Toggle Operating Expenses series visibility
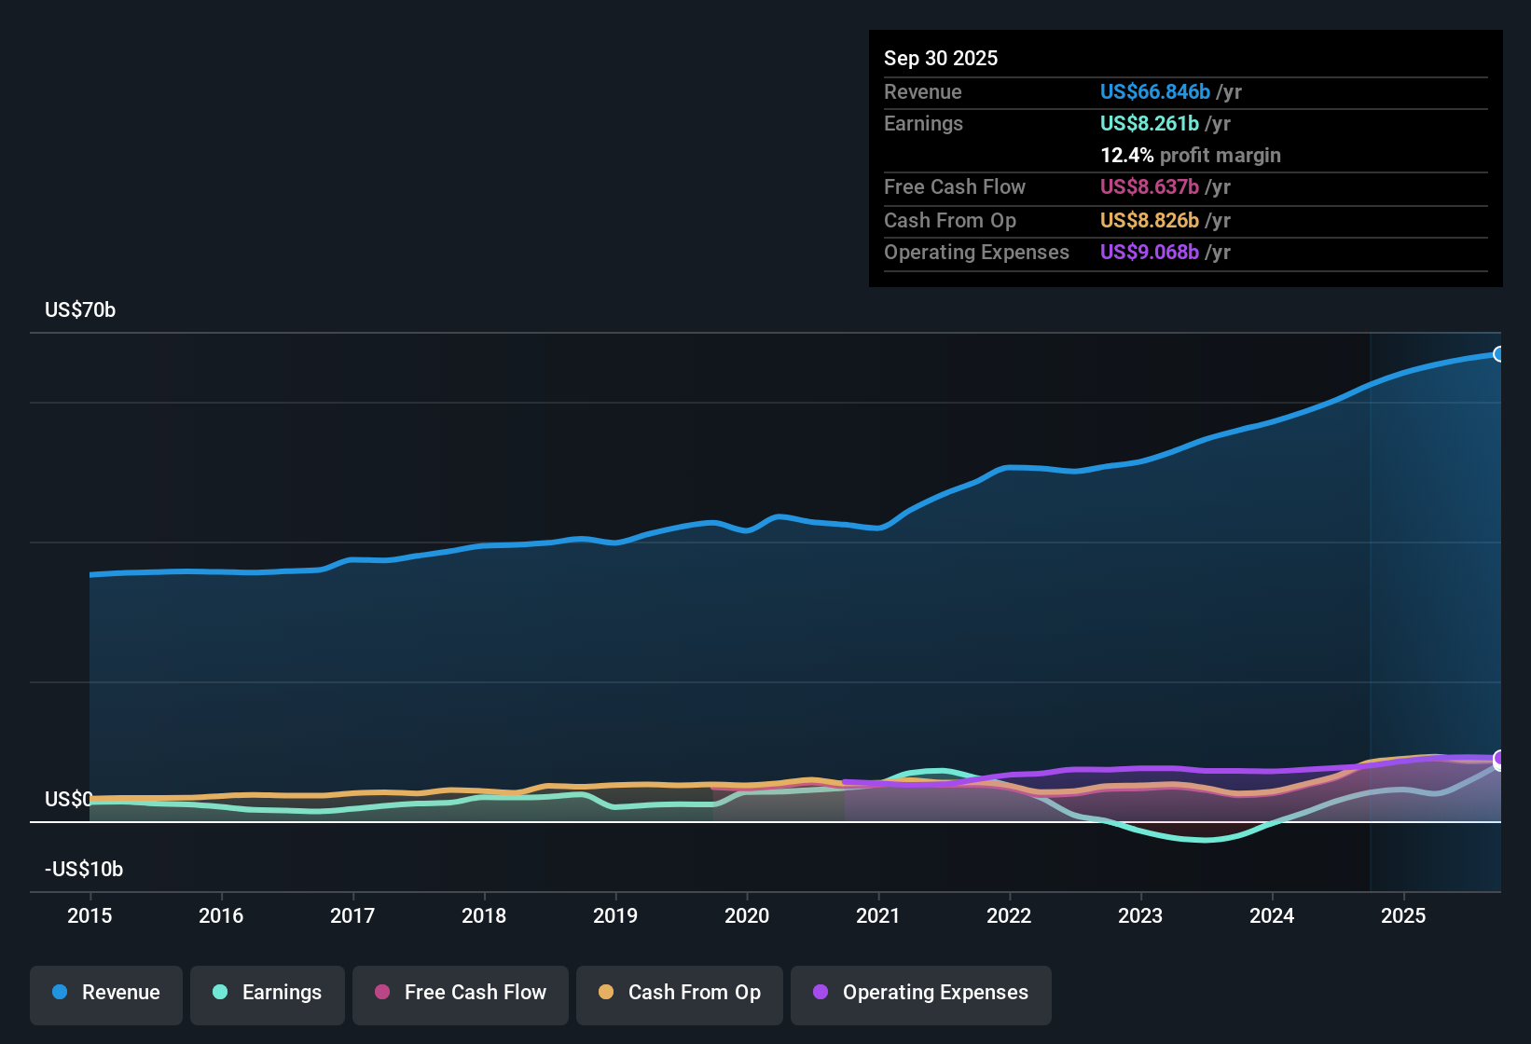1531x1044 pixels. tap(920, 993)
